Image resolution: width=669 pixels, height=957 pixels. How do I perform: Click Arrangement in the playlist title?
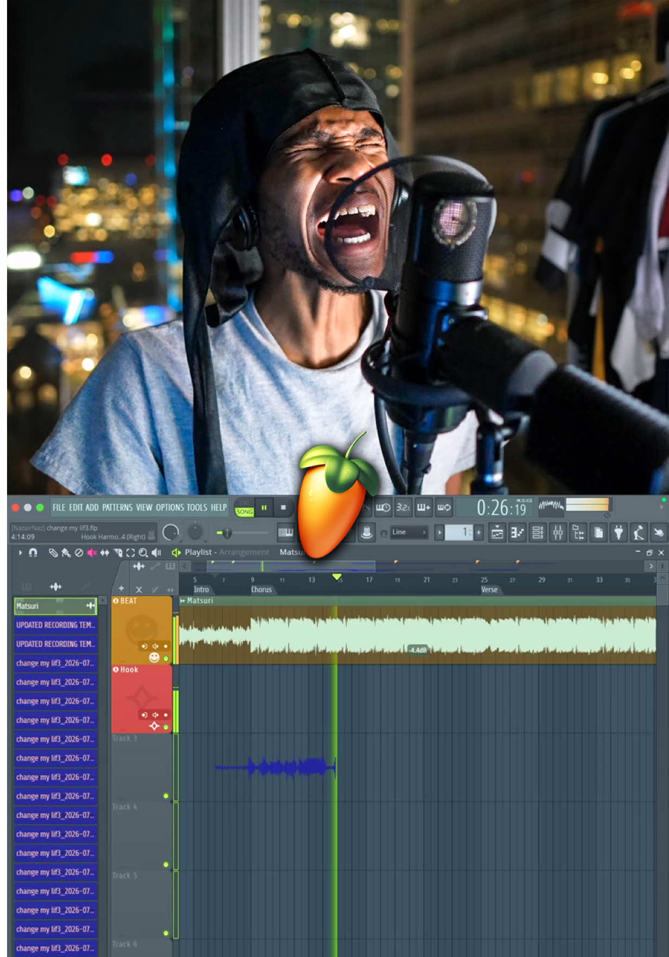244,552
